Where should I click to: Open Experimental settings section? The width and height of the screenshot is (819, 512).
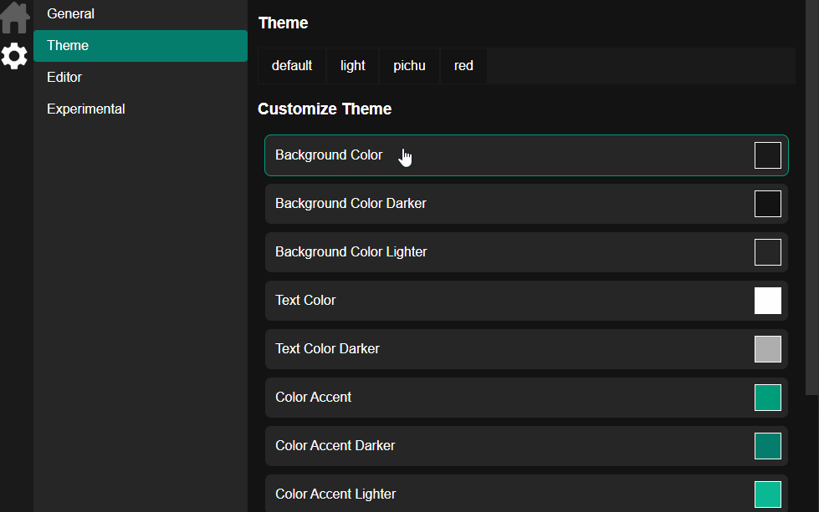click(x=86, y=109)
